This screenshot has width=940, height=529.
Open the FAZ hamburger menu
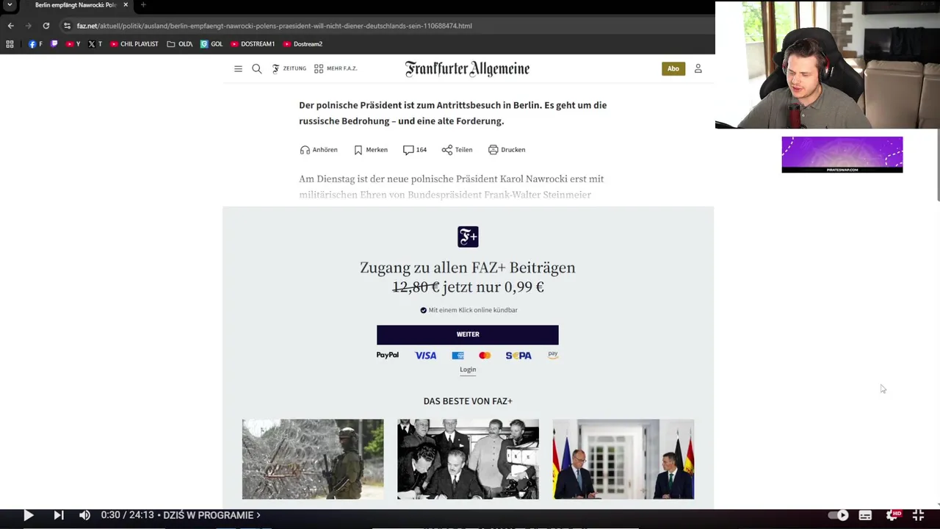tap(238, 68)
